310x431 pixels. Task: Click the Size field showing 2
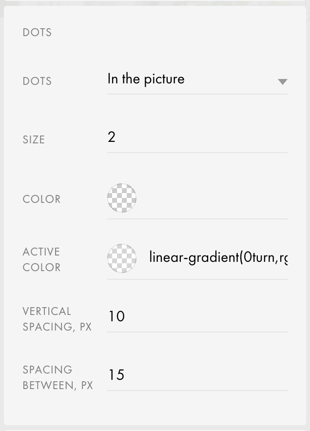point(197,137)
